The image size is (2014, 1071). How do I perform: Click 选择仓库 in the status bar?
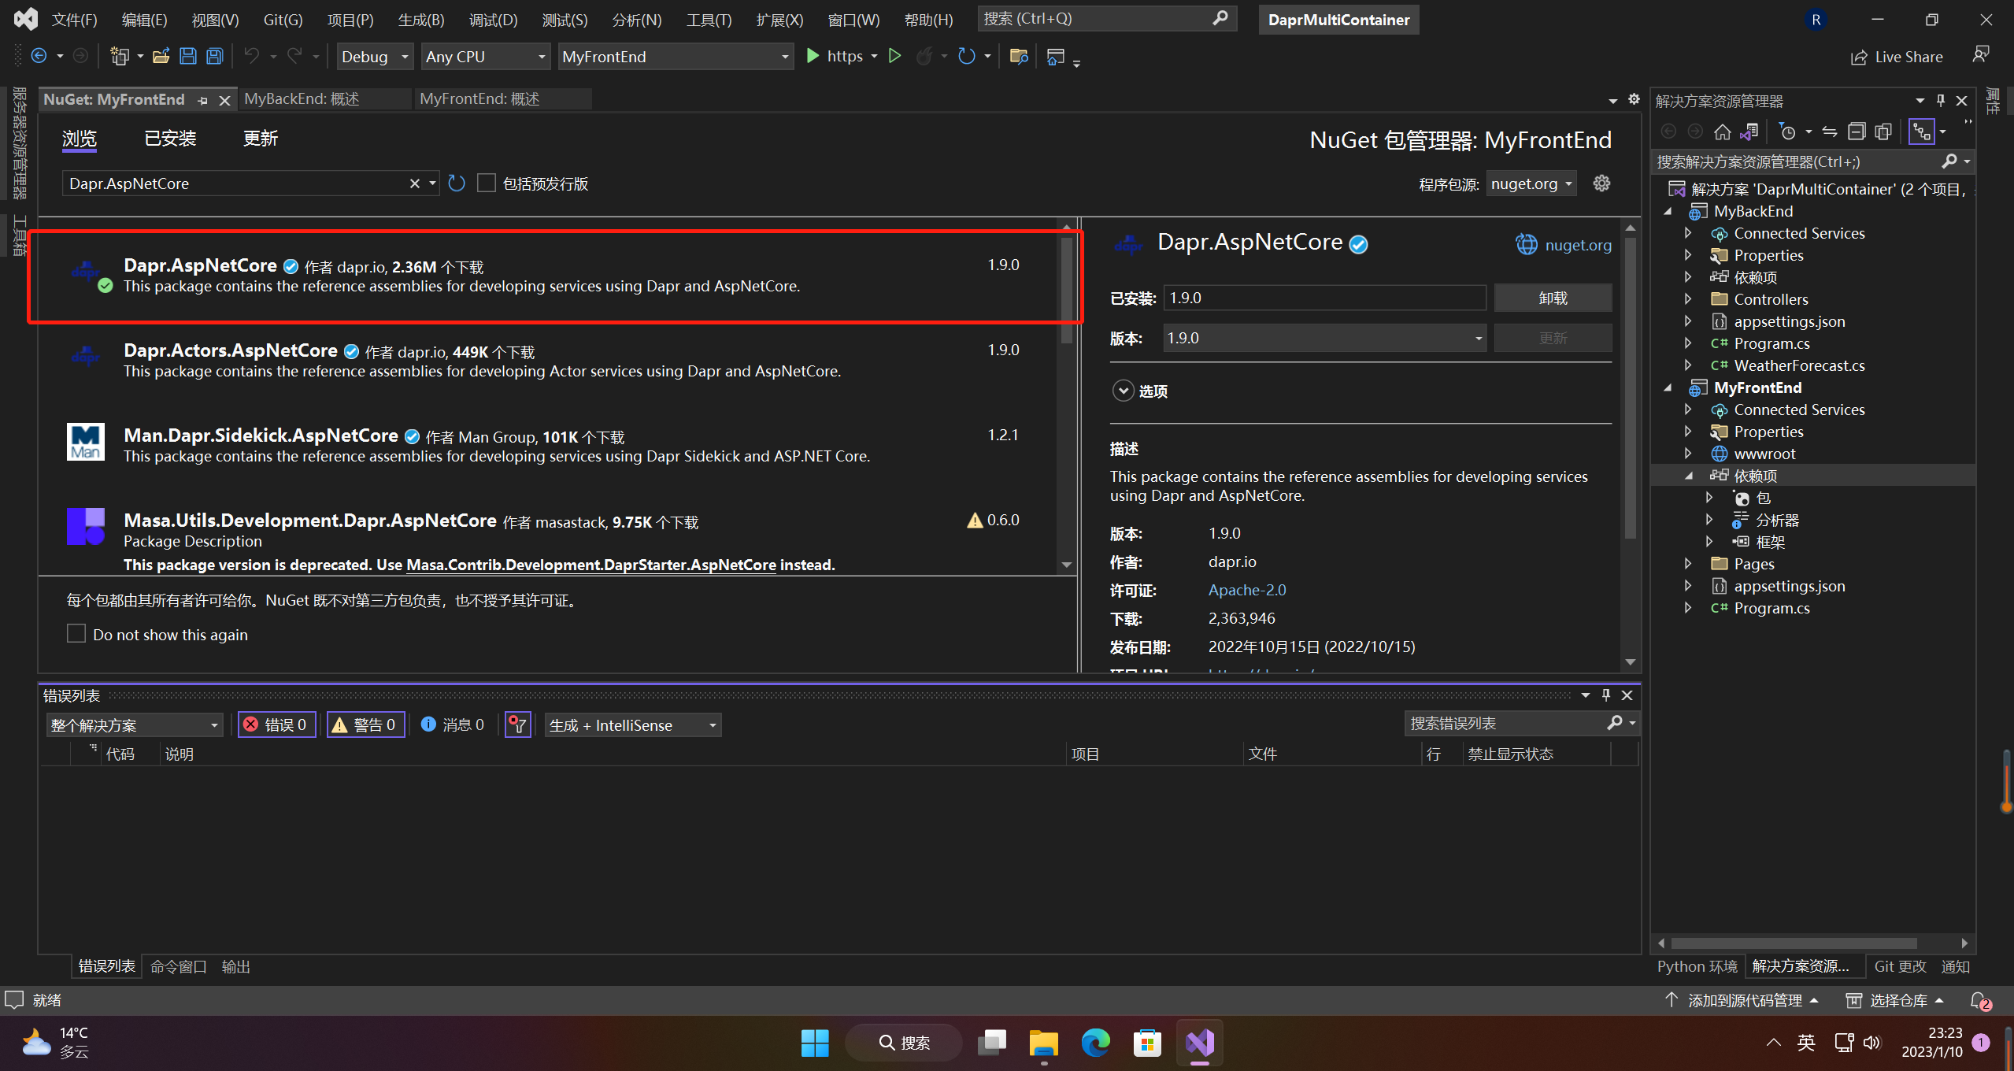click(1897, 1000)
